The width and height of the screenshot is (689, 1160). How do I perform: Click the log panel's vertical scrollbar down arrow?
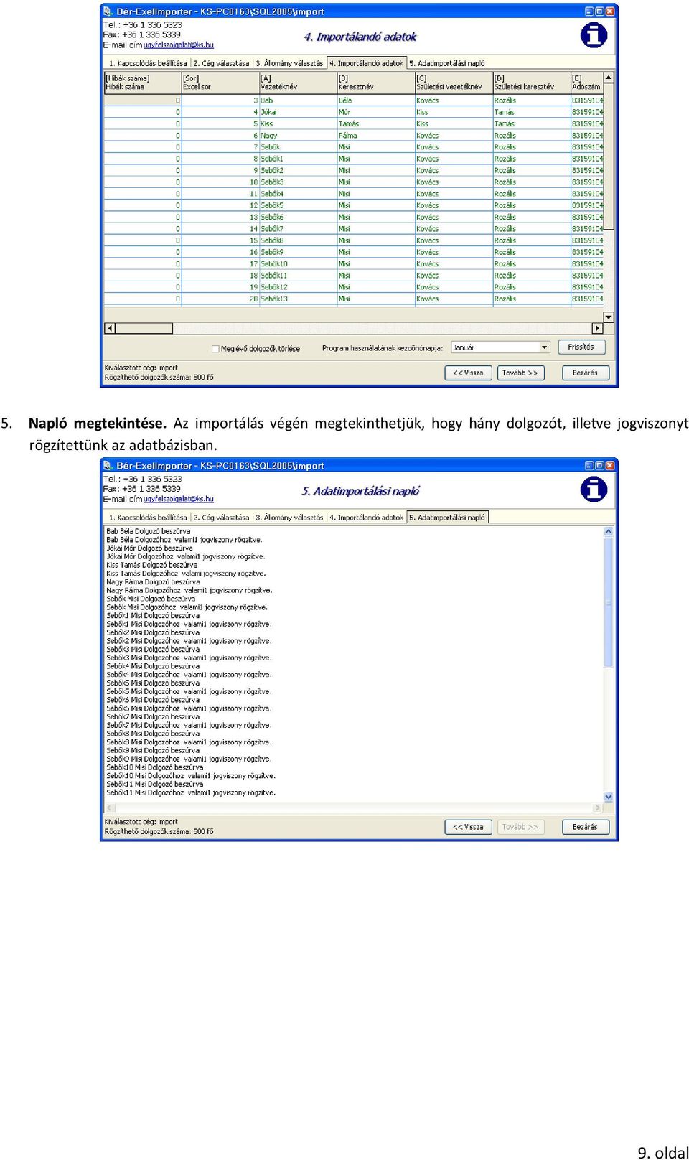(609, 797)
